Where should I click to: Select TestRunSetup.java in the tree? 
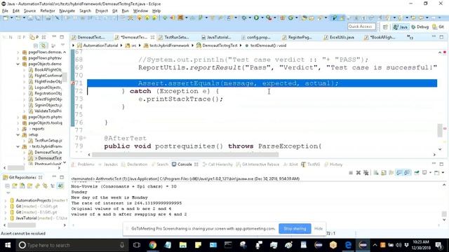pos(46,141)
